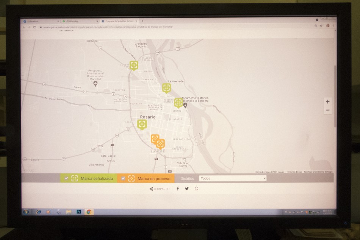Reload the page with the refresh button
The width and height of the screenshot is (360, 240).
pos(34,27)
